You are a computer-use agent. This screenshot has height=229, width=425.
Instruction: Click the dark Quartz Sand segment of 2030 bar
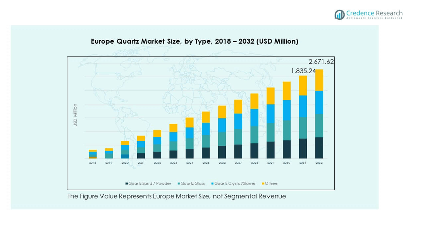coord(286,149)
